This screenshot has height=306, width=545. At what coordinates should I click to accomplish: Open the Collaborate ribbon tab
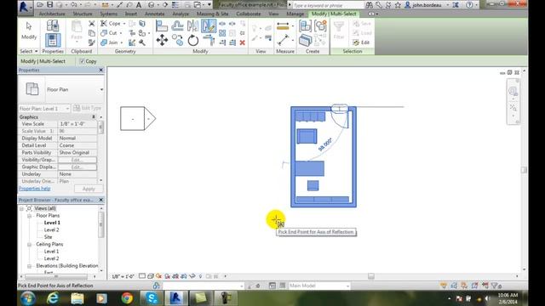[248, 14]
